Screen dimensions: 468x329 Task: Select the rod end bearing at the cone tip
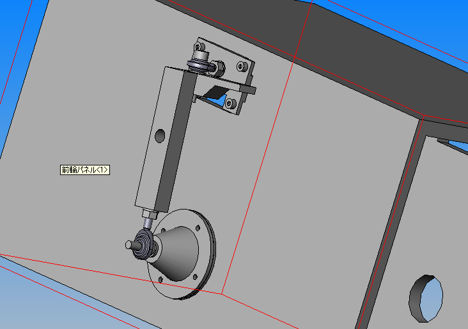click(144, 244)
